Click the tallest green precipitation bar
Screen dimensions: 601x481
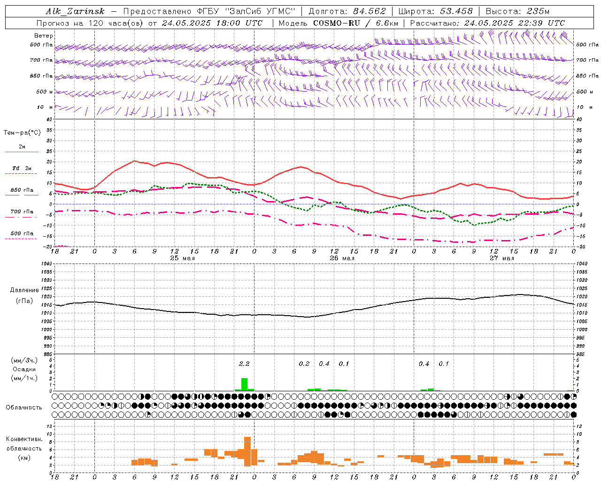[x=244, y=384]
